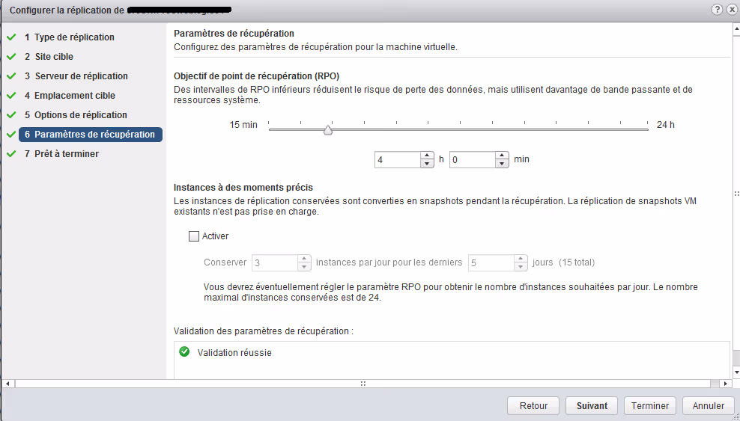The image size is (740, 421).
Task: Increase the RPO minutes stepper value
Action: [x=502, y=156]
